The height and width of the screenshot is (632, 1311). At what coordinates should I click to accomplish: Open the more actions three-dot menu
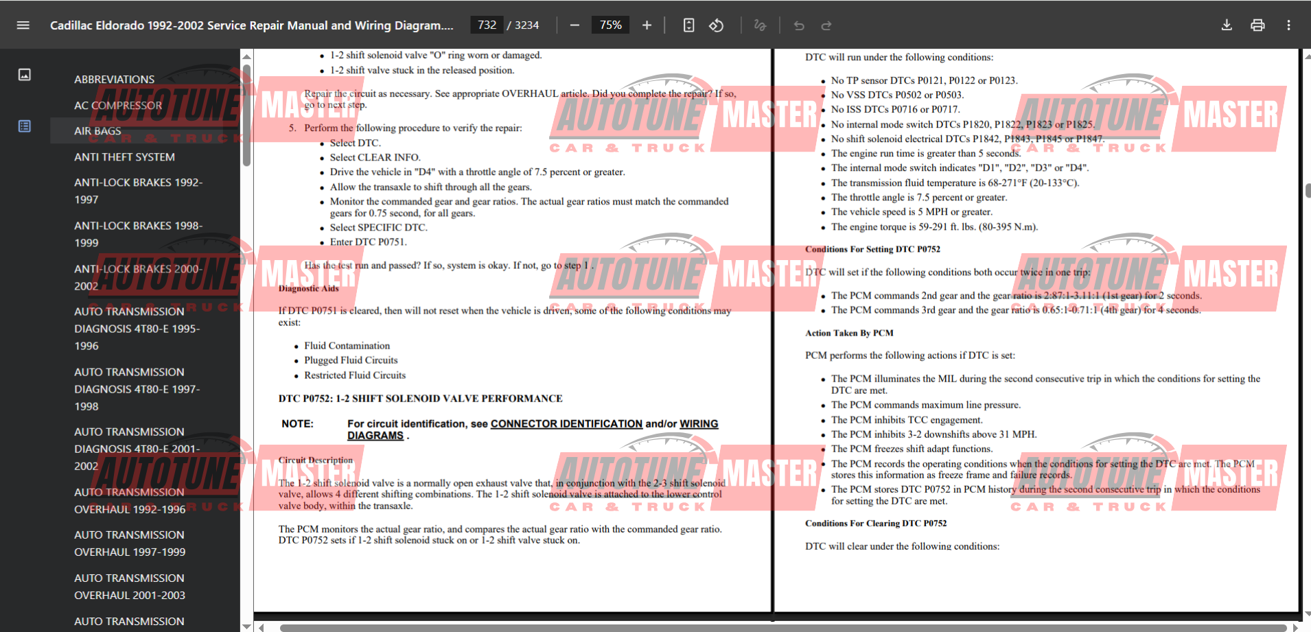click(1288, 25)
